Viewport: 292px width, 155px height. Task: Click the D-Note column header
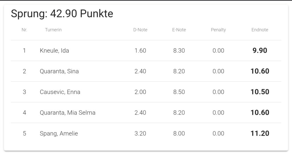point(140,30)
